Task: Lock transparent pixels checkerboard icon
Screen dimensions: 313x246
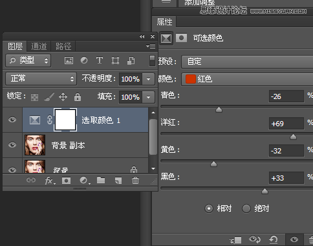Action: 34,97
